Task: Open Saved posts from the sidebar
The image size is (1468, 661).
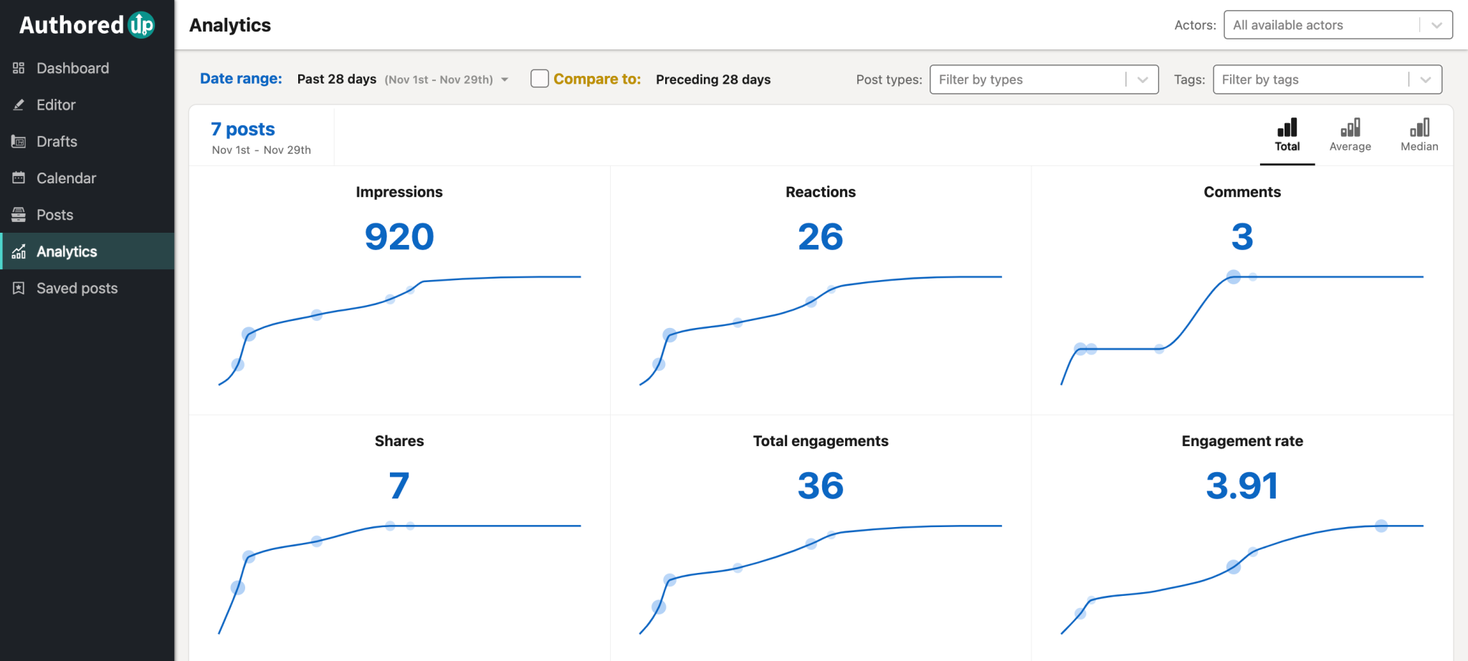Action: pos(77,288)
